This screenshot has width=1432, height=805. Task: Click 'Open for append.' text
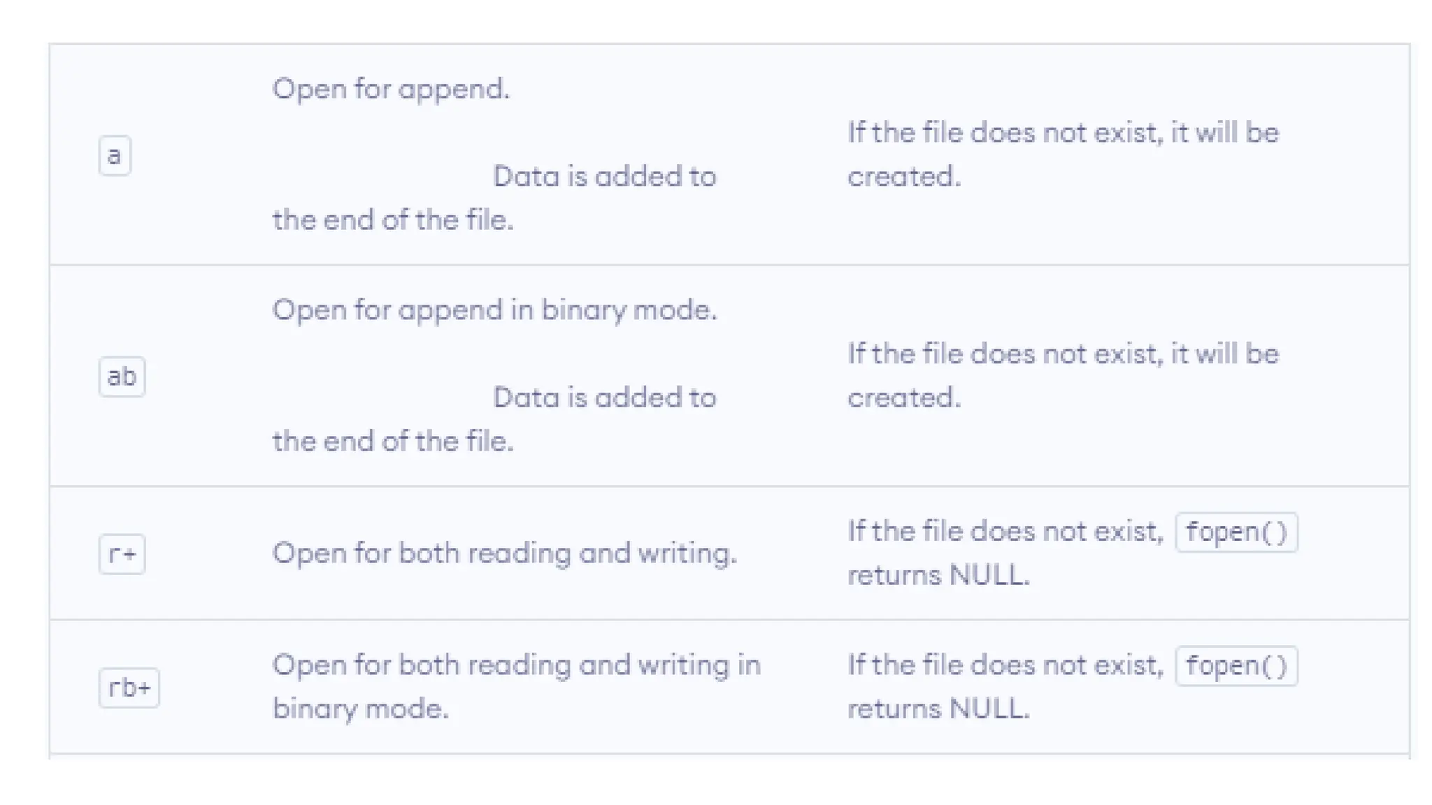pos(391,89)
